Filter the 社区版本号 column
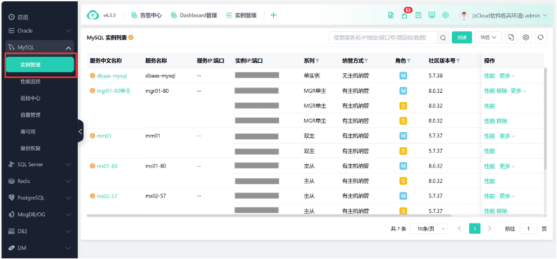Screen dimensions: 557x259 pos(458,61)
